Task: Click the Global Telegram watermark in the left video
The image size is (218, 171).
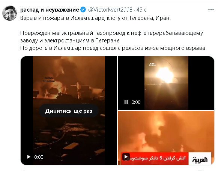Action: point(49,79)
